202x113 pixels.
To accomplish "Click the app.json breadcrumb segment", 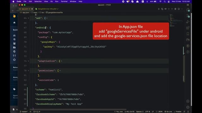I will coord(25,13).
